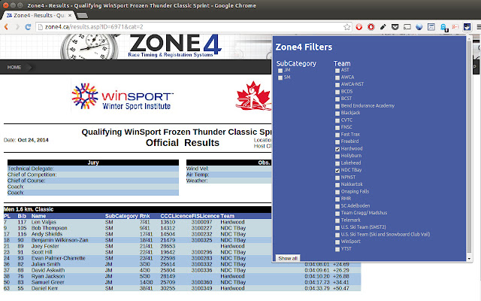Click the zone4.ca address bar
481x301 pixels.
pos(193,27)
